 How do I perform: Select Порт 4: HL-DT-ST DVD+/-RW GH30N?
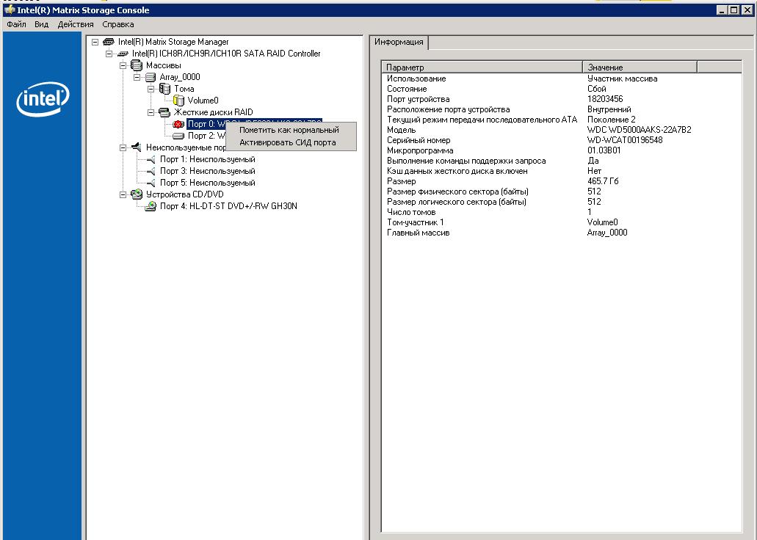(x=228, y=206)
